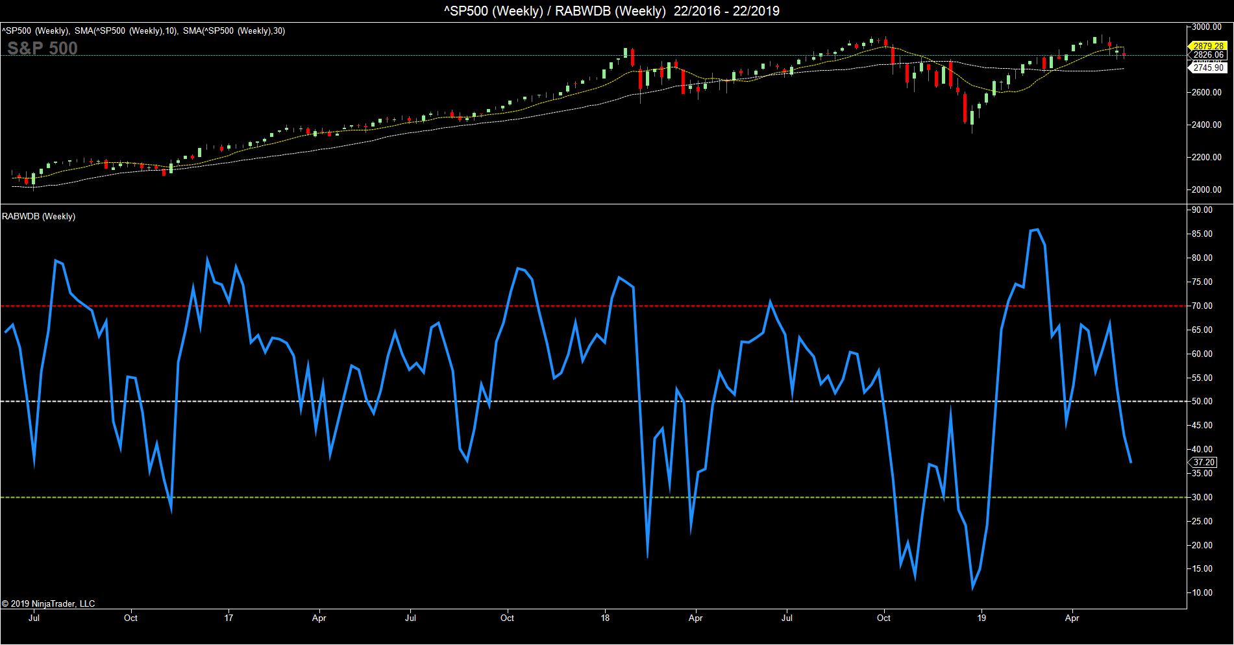Image resolution: width=1234 pixels, height=645 pixels.
Task: Click the ^SP500 SMA indicator label text
Action: point(143,30)
